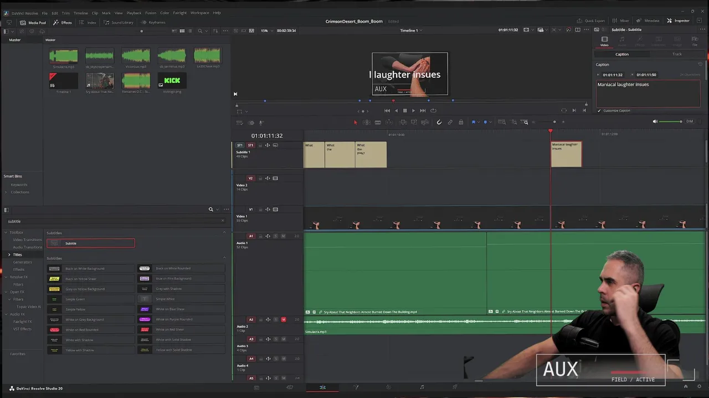Play in reverse in the viewer
This screenshot has width=709, height=398.
(396, 111)
